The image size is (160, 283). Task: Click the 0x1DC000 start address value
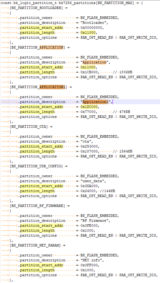(89, 107)
